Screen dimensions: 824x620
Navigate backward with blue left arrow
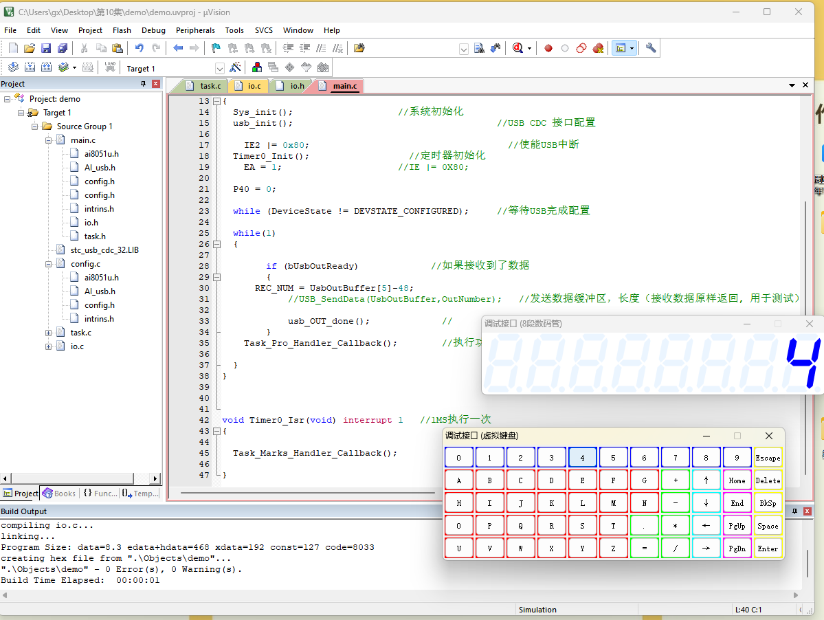point(178,48)
